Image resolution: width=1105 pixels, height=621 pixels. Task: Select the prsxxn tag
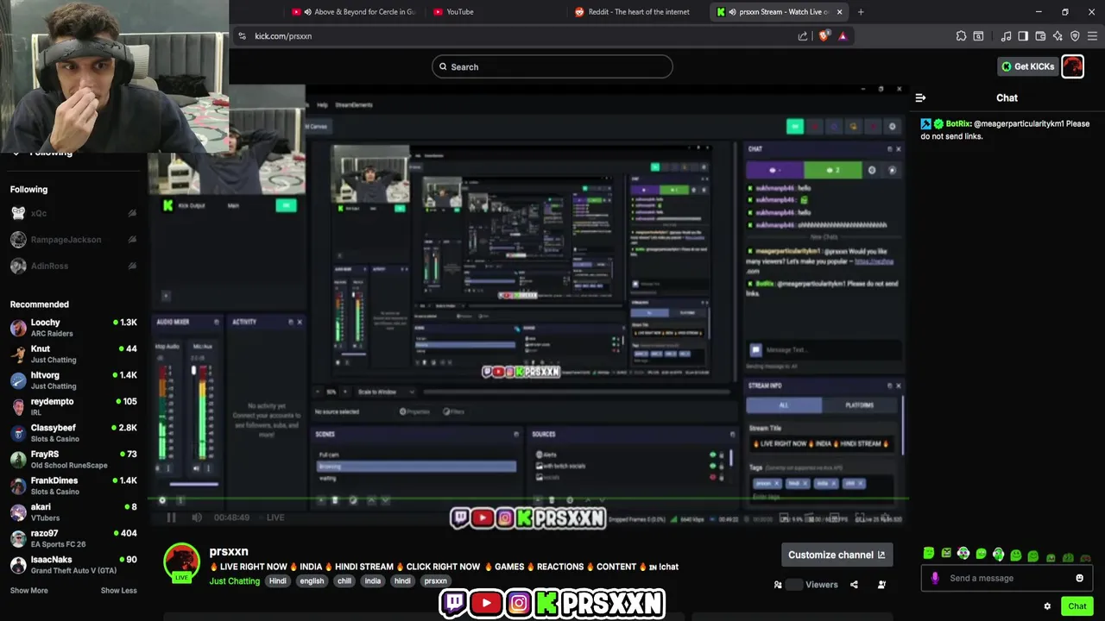pos(435,580)
